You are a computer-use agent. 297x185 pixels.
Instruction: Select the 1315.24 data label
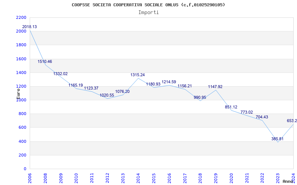pyautogui.click(x=138, y=75)
